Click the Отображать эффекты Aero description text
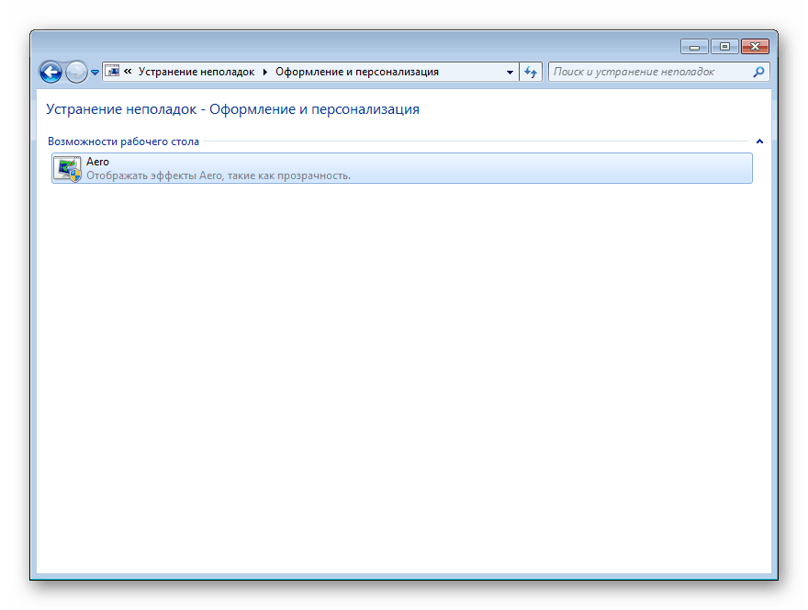Screen dimensions: 808x610 click(219, 175)
